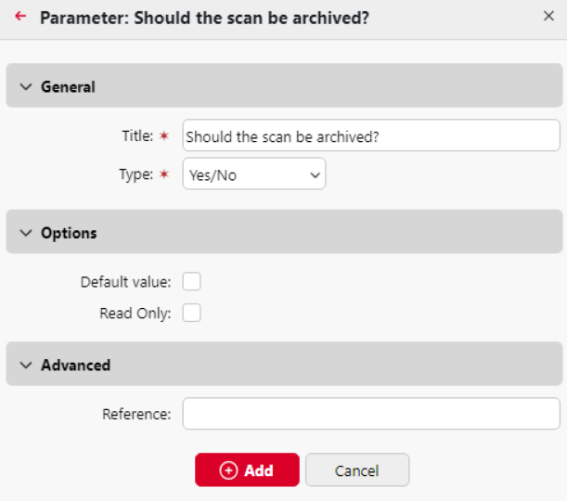Open the Type dropdown showing Yes/No

pyautogui.click(x=254, y=174)
